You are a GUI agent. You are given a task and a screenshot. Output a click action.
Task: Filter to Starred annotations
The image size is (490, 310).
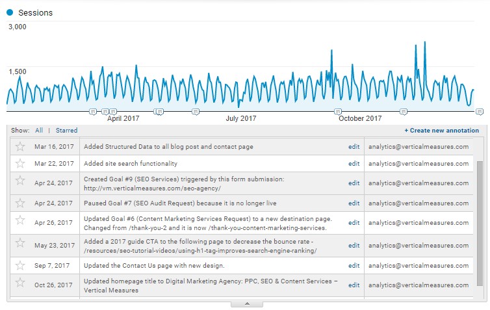pyautogui.click(x=66, y=131)
